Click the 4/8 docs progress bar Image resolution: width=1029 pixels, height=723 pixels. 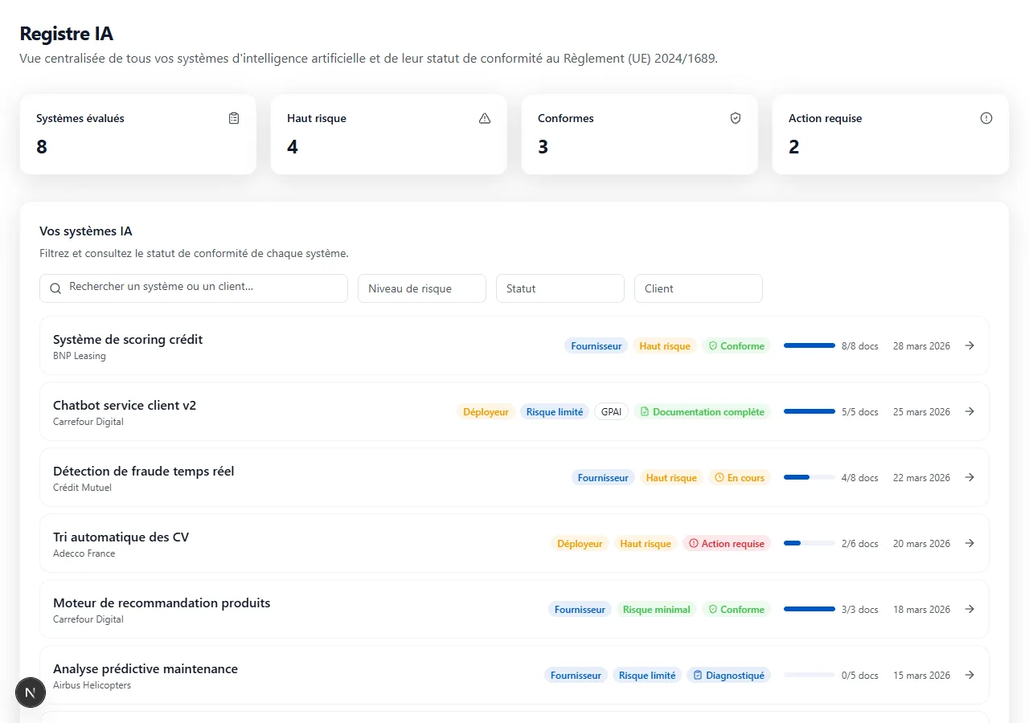809,477
